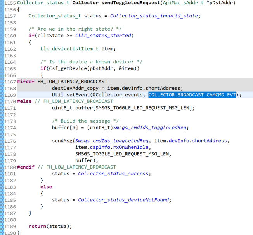Click Cllc_states_started identifier
The image size is (253, 235).
[103, 36]
